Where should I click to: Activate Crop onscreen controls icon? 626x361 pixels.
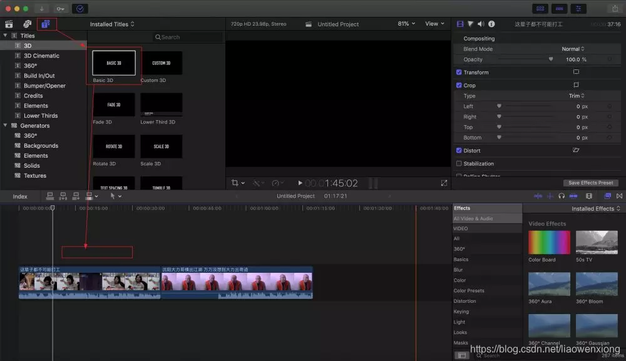point(576,85)
